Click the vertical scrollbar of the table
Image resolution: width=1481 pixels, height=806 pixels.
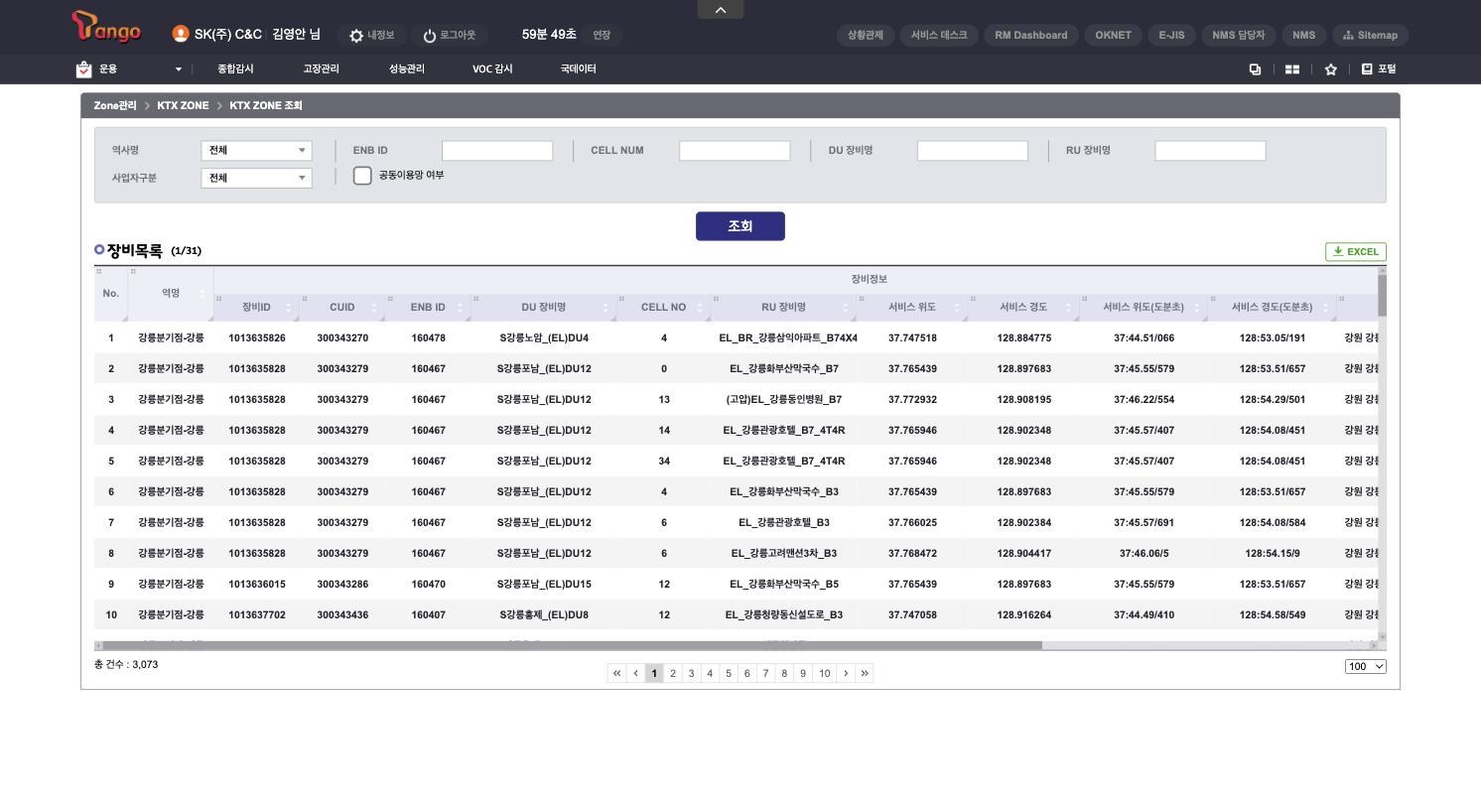click(1383, 296)
